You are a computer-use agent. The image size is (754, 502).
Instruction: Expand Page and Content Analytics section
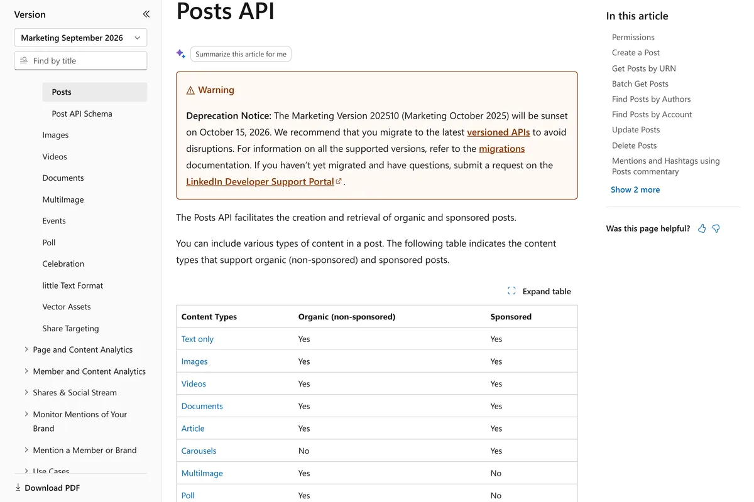pos(26,350)
